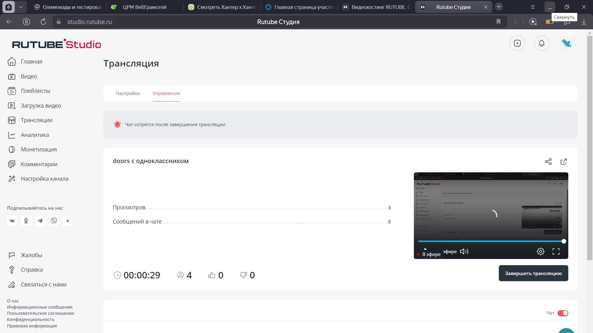Open О нас link
The image size is (593, 333).
[x=13, y=301]
